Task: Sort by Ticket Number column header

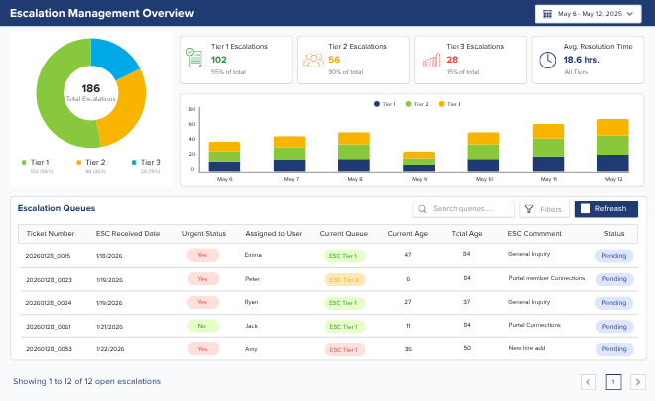Action: pyautogui.click(x=51, y=234)
